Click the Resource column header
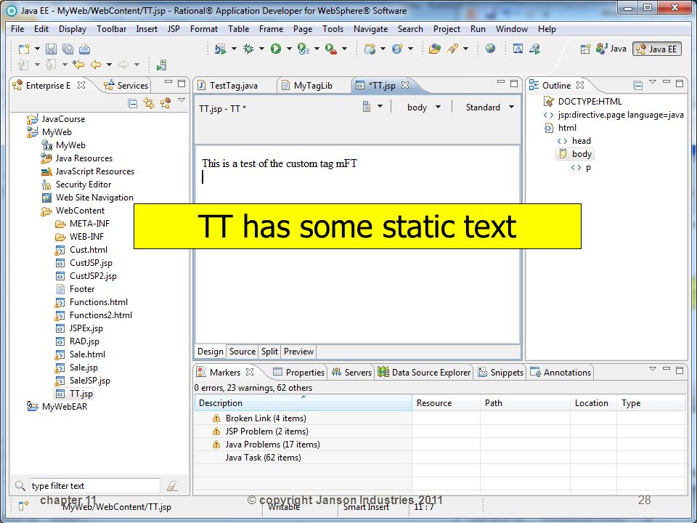697x523 pixels. click(447, 403)
